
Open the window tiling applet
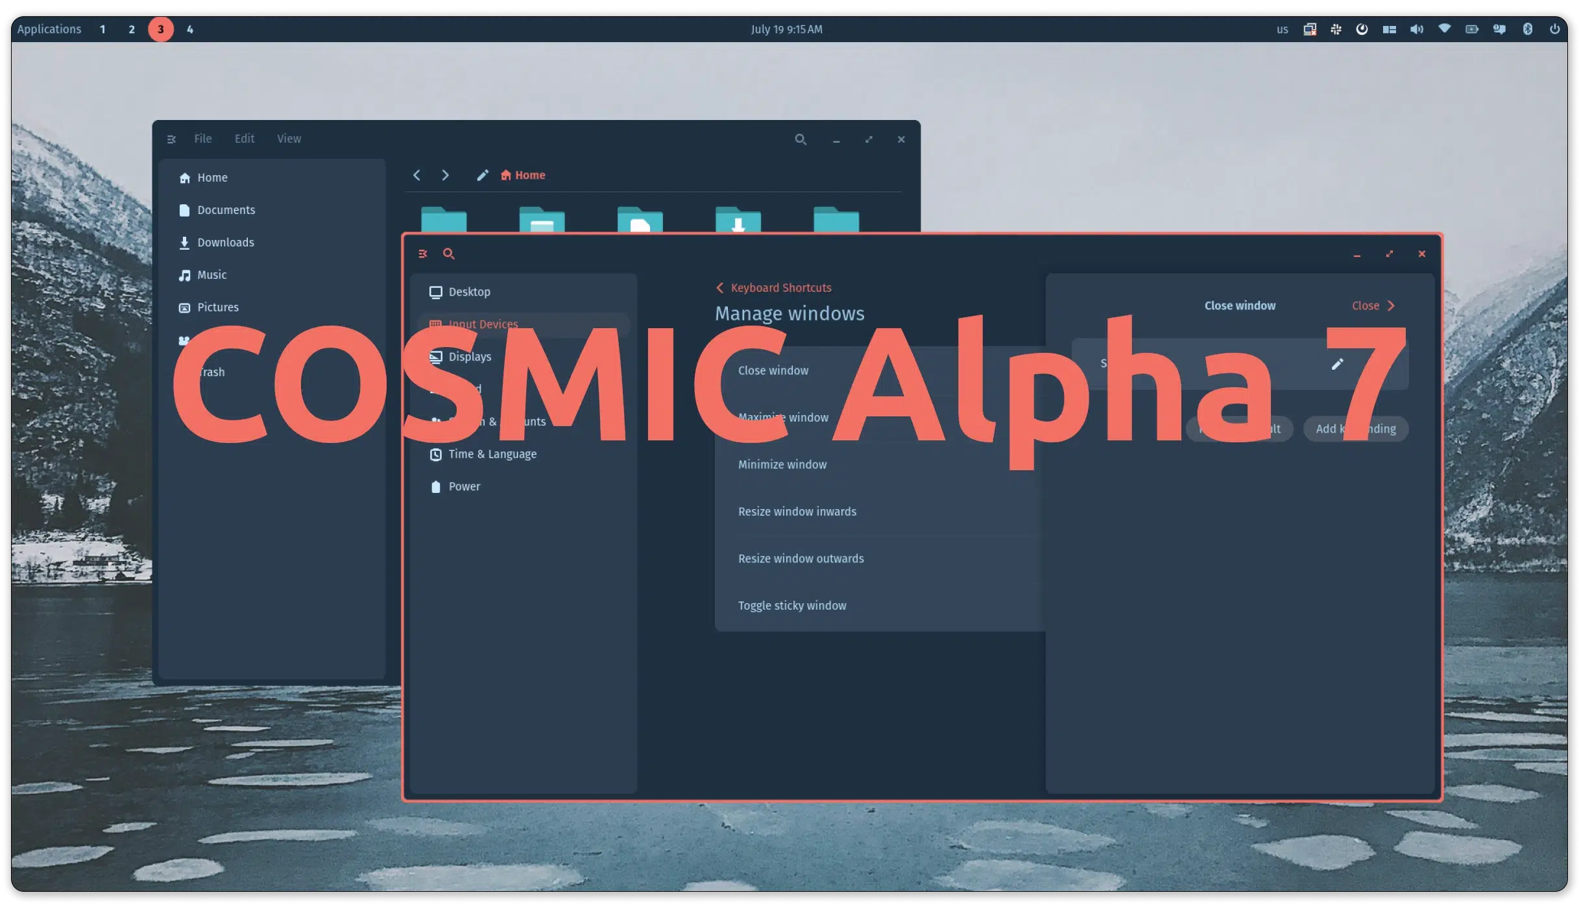(1389, 29)
